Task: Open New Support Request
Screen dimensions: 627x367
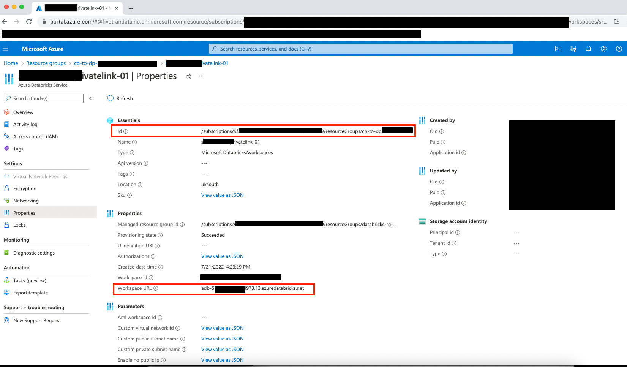Action: [x=37, y=320]
